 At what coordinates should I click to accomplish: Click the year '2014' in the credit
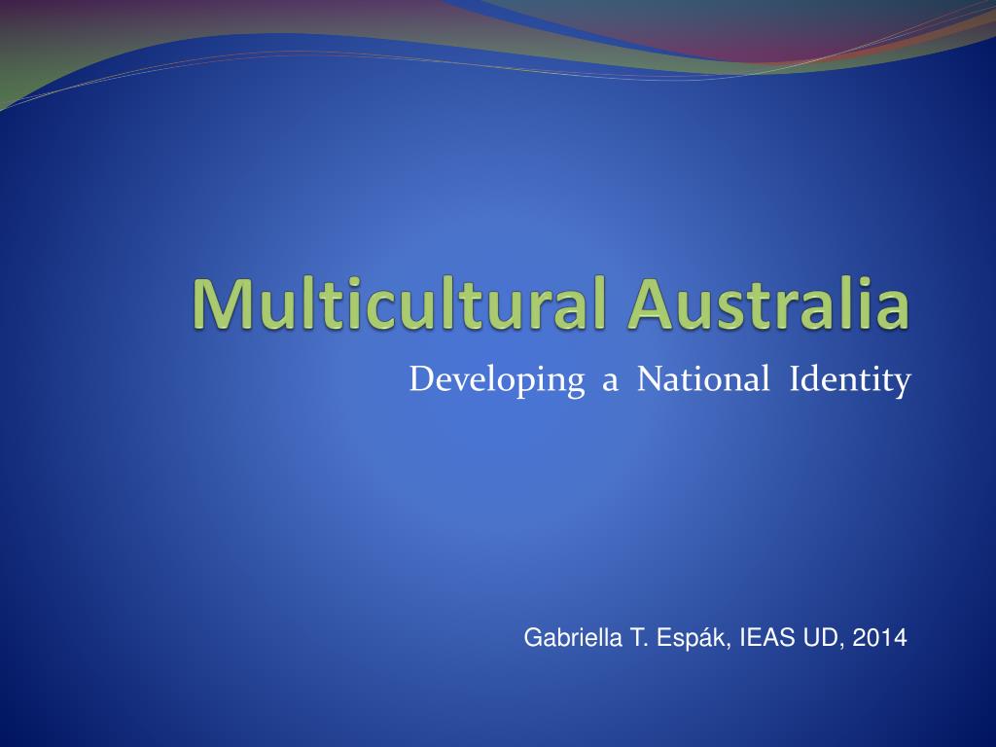click(x=879, y=639)
